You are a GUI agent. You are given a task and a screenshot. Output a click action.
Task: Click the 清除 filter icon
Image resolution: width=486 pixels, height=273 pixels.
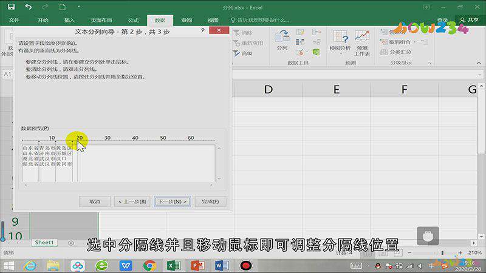tap(242, 33)
